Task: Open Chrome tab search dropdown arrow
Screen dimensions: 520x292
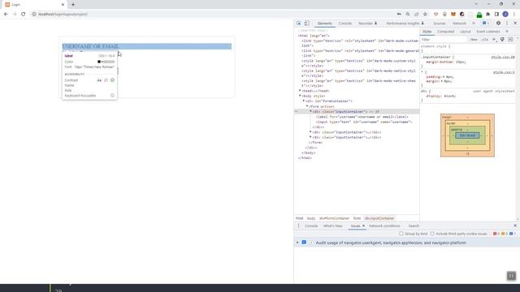Action: 476,4
